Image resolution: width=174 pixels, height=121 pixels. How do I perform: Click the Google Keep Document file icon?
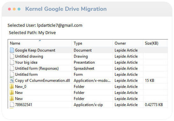tap(12, 50)
